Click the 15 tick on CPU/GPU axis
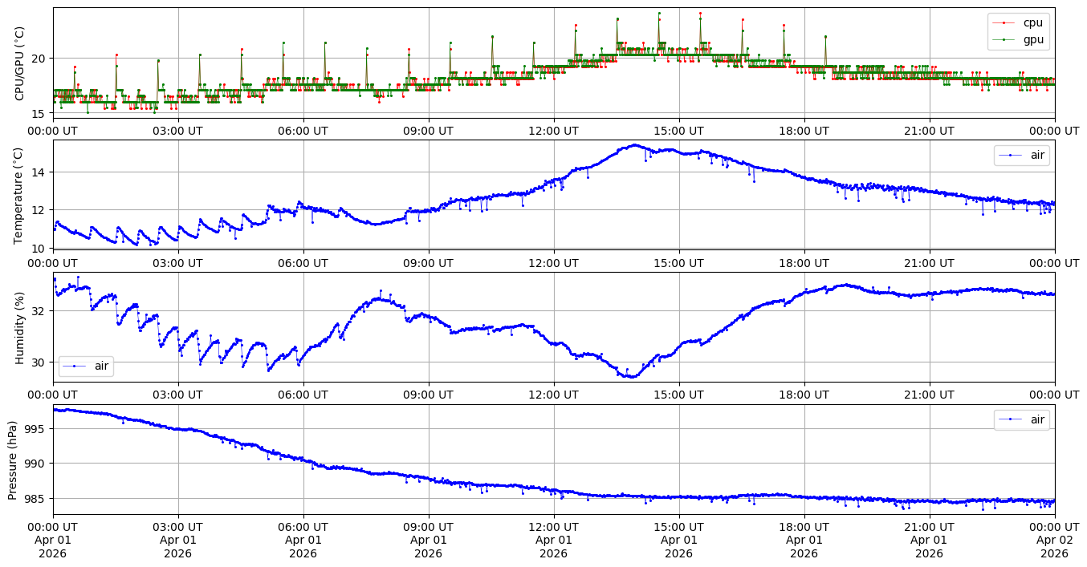 (x=39, y=114)
